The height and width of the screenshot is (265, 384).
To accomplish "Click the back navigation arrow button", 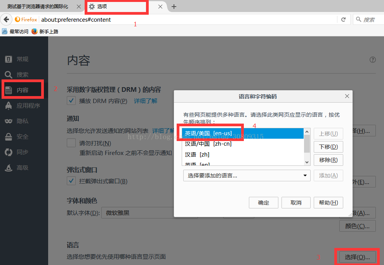I will pos(6,19).
